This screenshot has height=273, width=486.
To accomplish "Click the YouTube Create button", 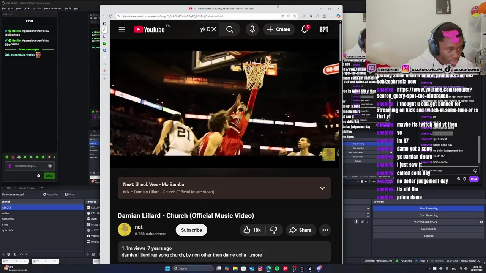I will [278, 29].
